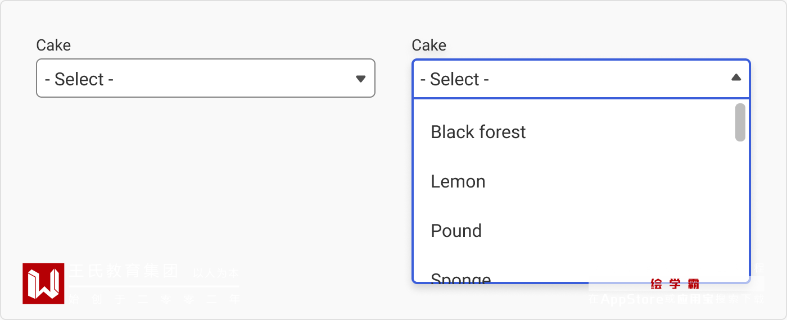Click the 王氏教育集团 watermark text
The height and width of the screenshot is (320, 787).
(124, 272)
